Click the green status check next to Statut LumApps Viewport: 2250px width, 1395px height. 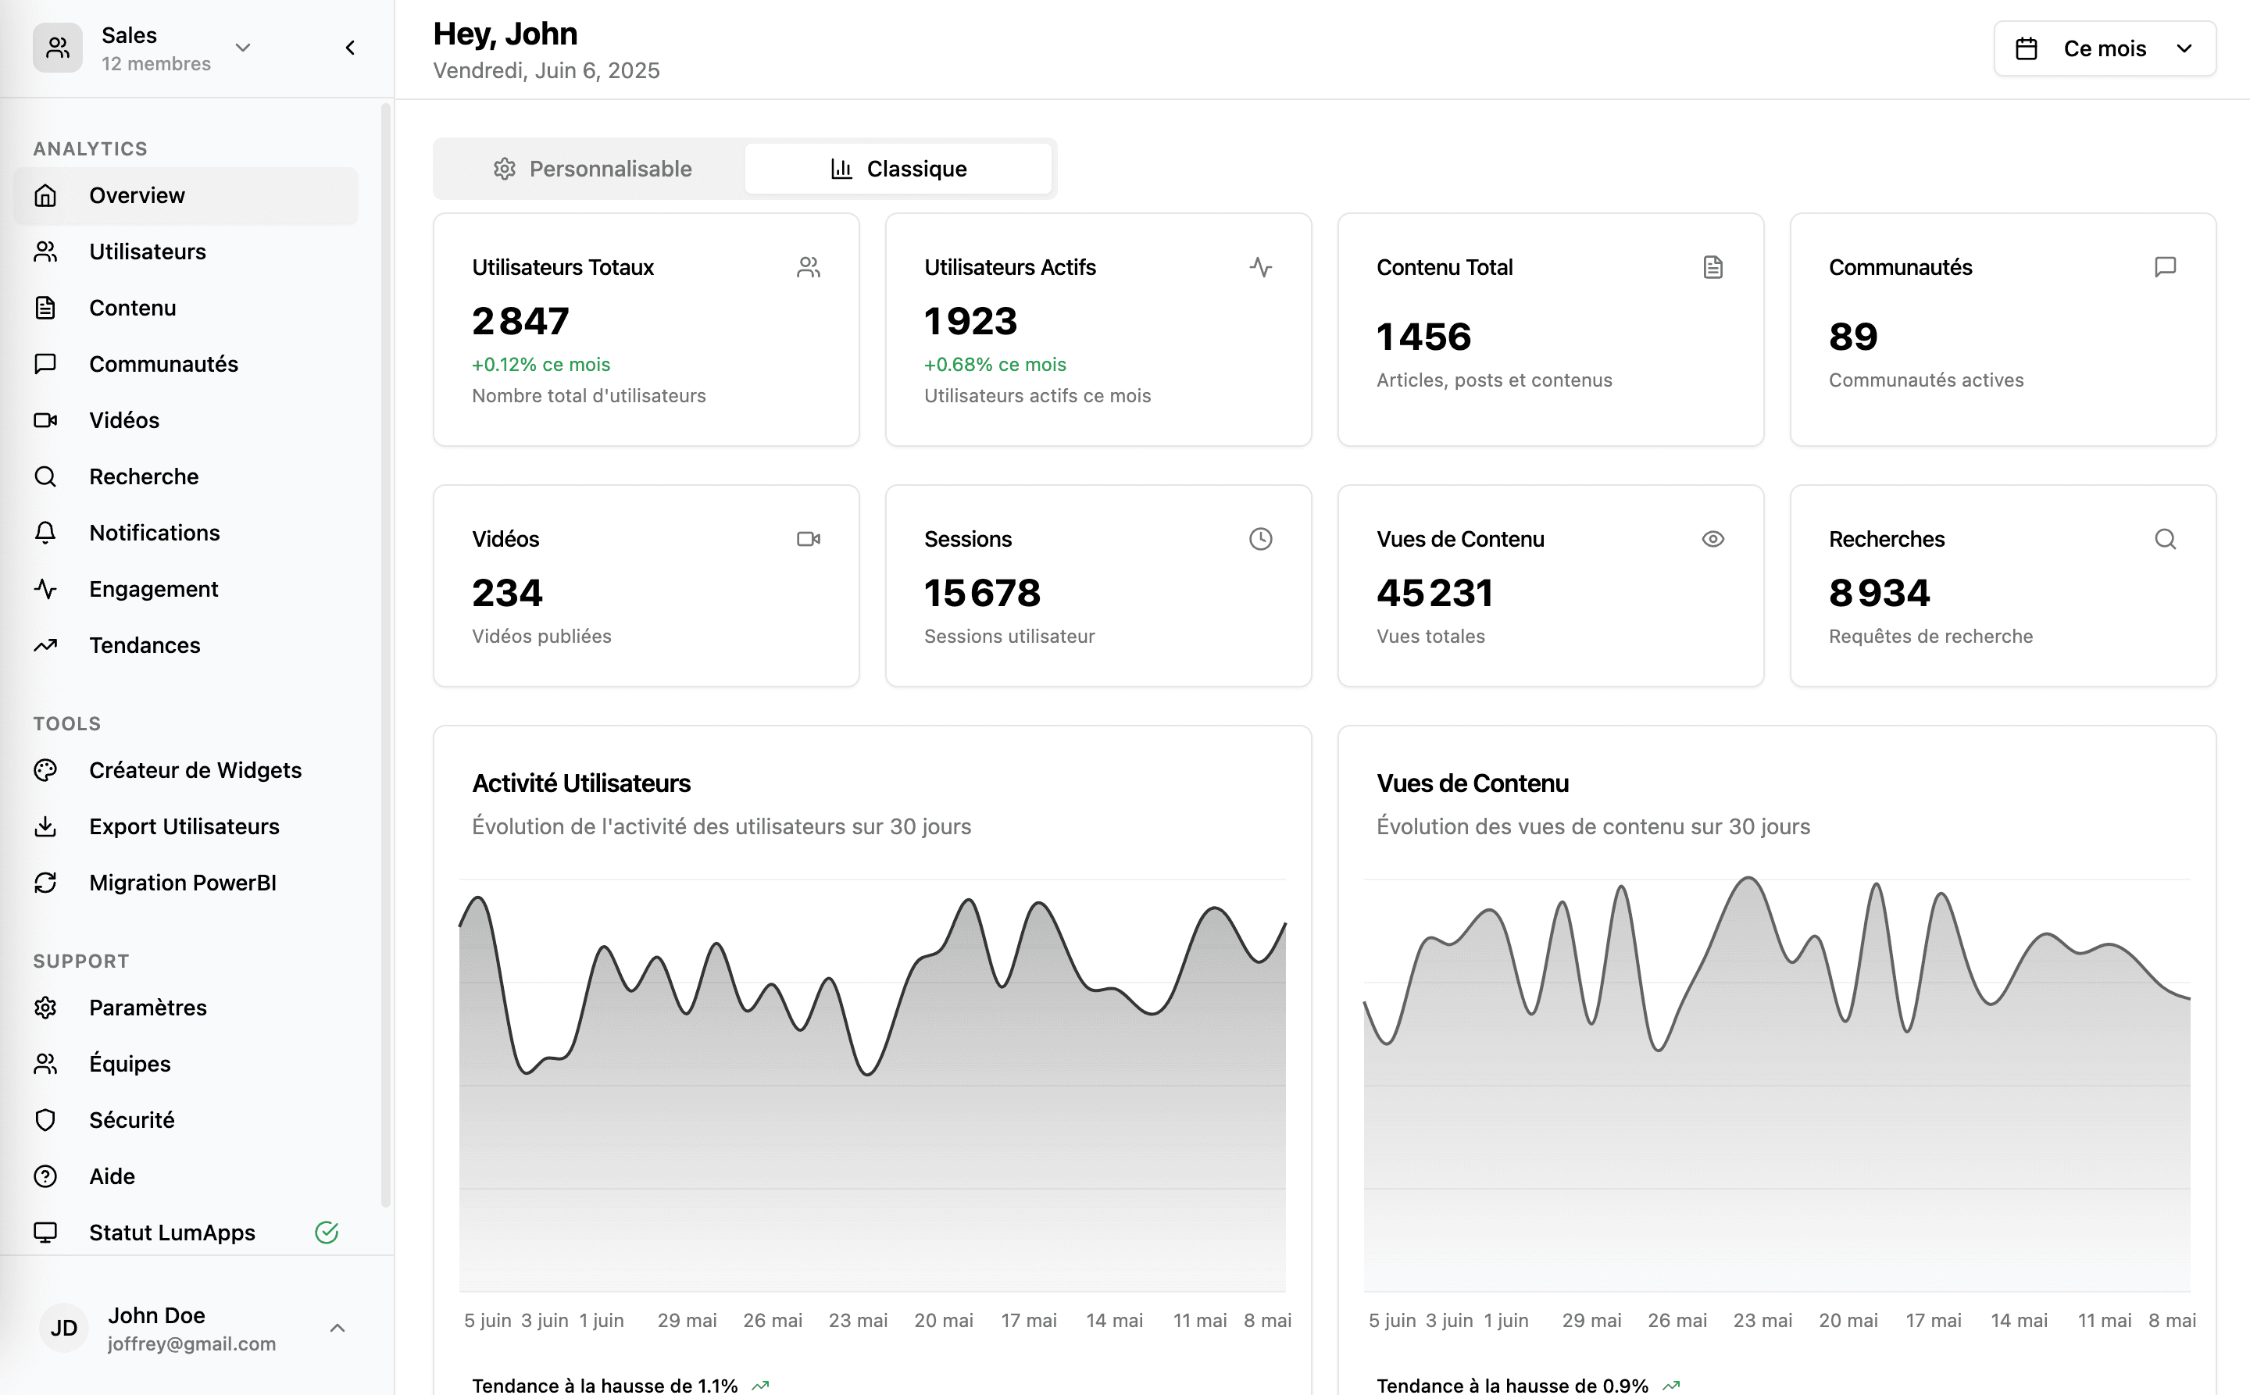click(327, 1231)
